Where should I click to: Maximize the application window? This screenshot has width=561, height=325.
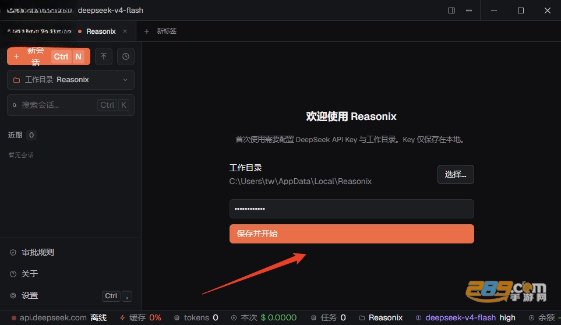(521, 10)
